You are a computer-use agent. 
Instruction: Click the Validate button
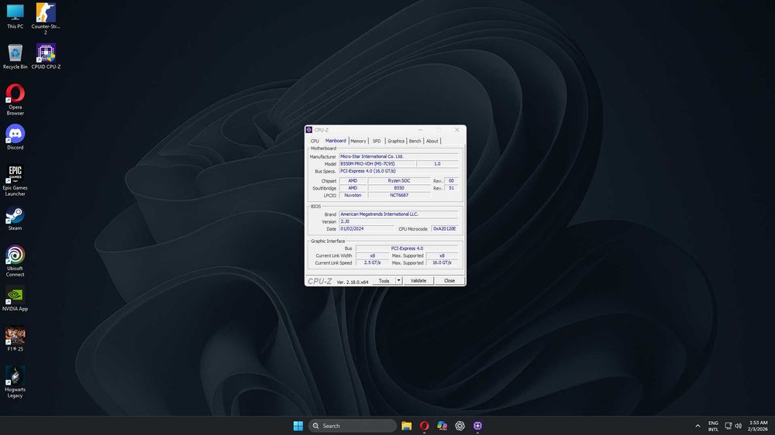tap(418, 280)
